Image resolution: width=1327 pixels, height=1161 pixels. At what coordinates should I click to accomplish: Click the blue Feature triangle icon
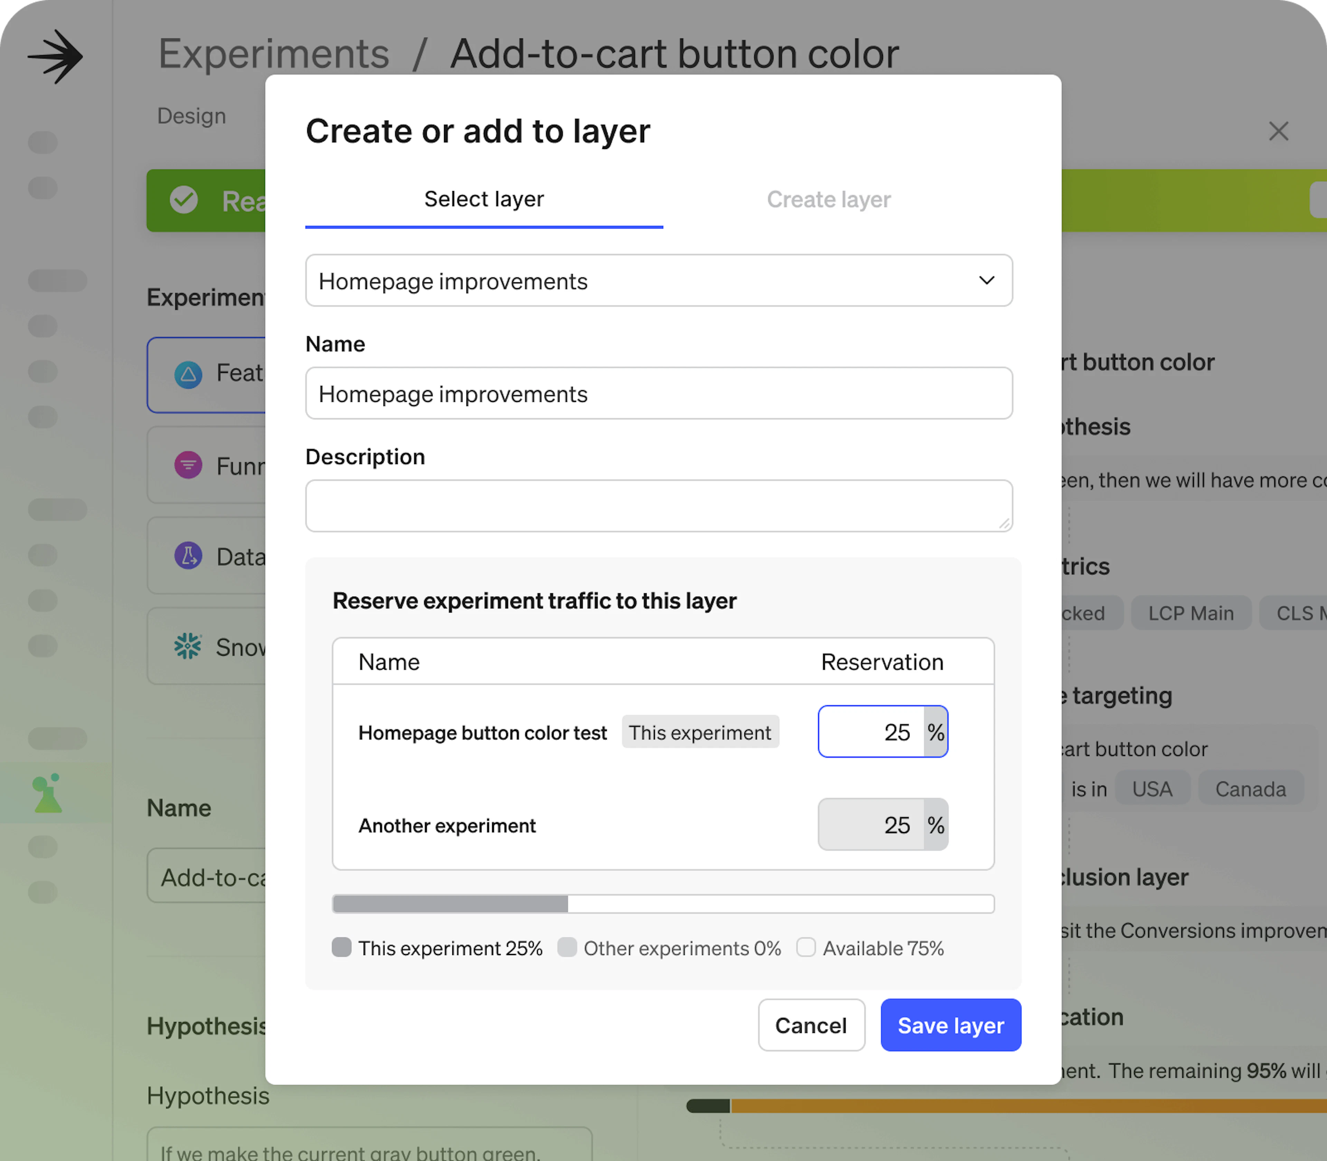(188, 375)
